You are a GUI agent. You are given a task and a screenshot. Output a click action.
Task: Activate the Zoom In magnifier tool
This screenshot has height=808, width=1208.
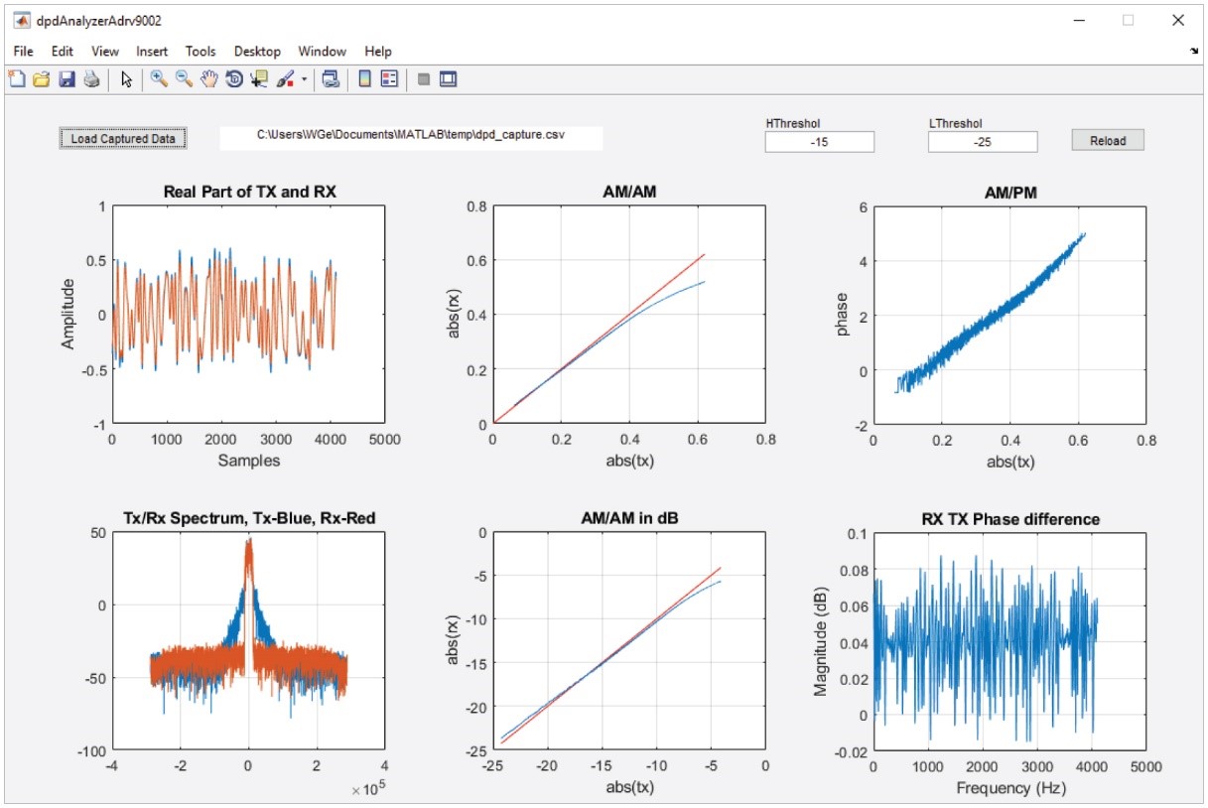pyautogui.click(x=159, y=80)
